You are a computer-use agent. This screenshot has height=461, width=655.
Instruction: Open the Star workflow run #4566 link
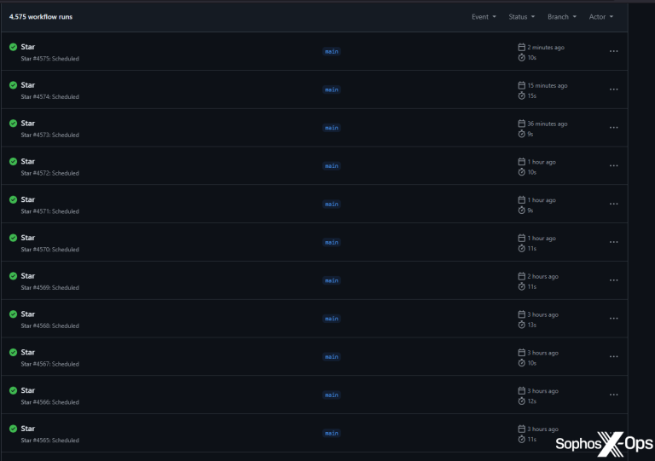(28, 390)
